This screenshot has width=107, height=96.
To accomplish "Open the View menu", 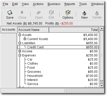I will 25,4.
